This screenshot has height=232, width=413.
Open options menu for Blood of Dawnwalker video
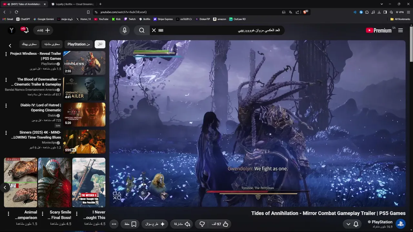point(6,80)
